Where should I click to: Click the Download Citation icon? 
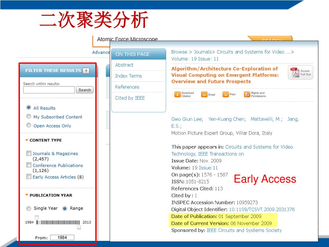tap(177, 94)
